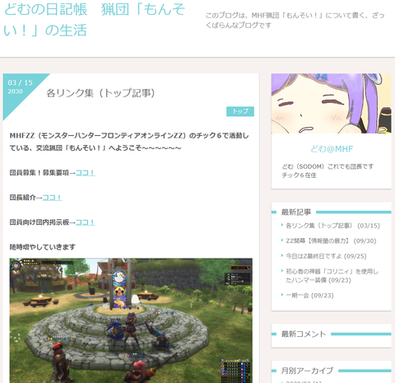The height and width of the screenshot is (383, 395).
Task: Click the トップ category tag
Action: (240, 111)
